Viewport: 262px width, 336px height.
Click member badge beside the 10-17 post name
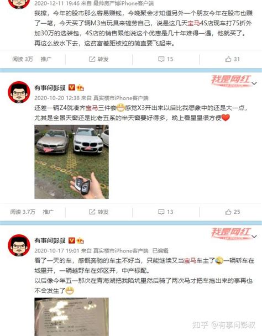coord(80,240)
